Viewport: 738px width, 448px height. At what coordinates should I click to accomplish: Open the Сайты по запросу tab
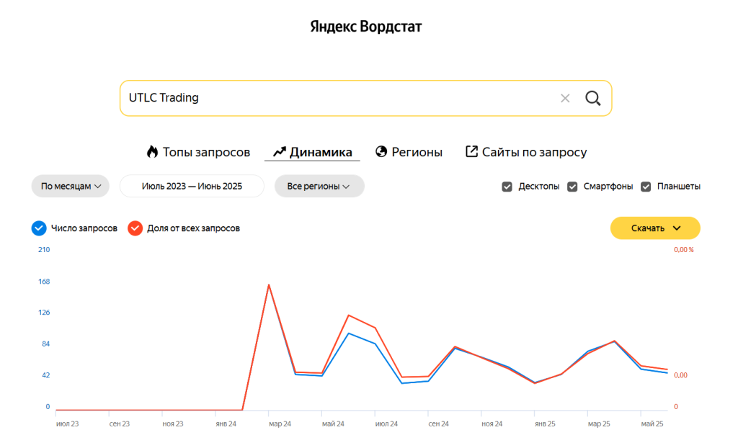pyautogui.click(x=534, y=152)
